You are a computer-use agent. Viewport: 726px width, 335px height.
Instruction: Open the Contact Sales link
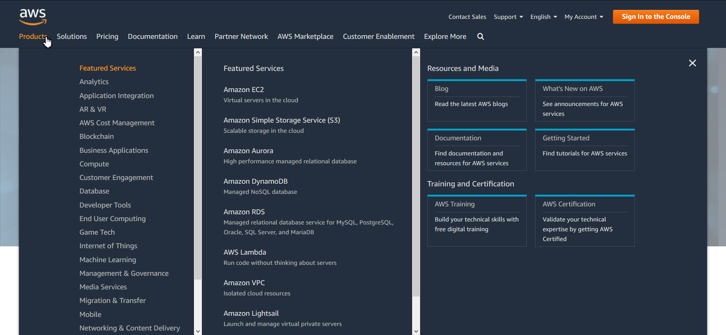coord(467,17)
